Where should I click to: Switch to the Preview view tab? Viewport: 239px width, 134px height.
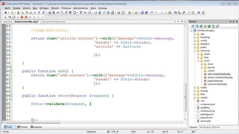tap(22, 127)
